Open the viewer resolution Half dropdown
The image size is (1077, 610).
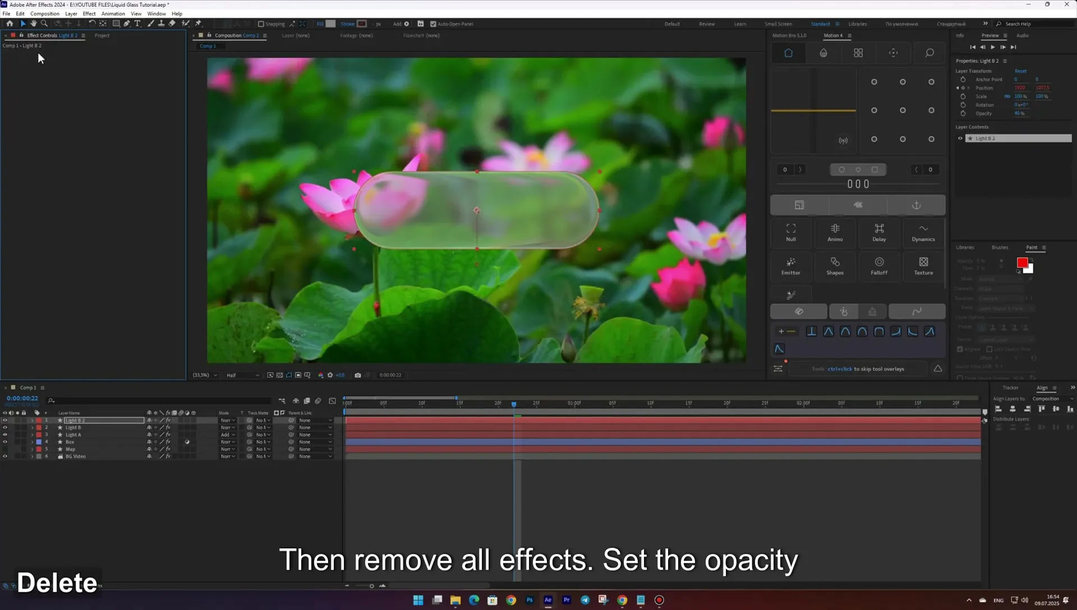coord(242,375)
